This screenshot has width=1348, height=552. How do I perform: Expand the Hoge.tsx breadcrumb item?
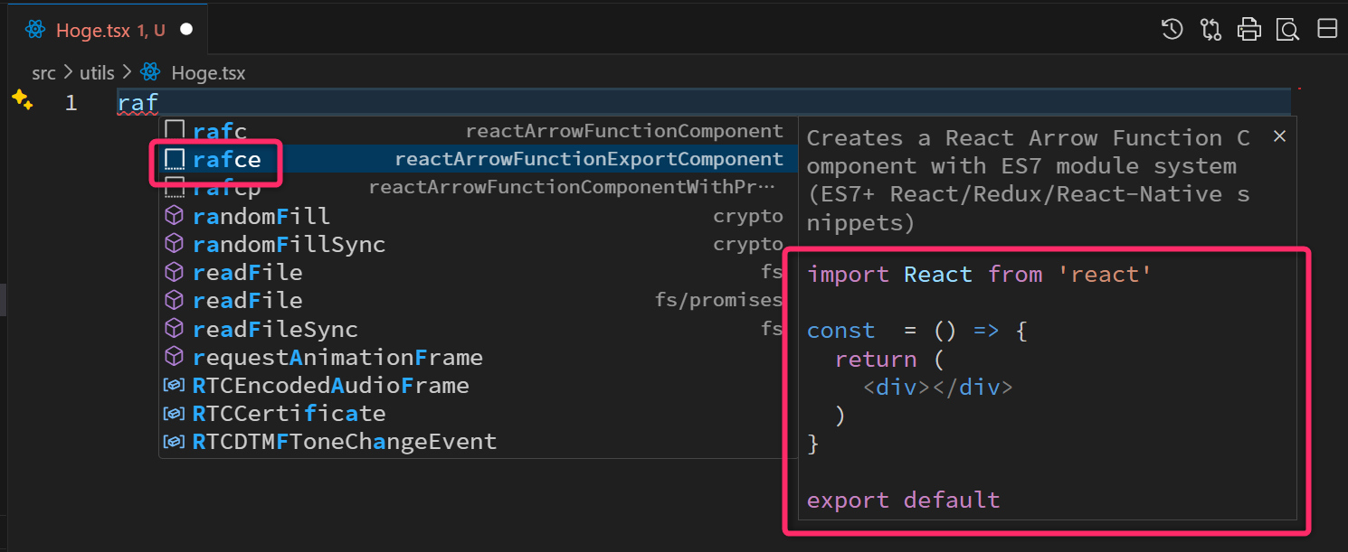pos(207,73)
